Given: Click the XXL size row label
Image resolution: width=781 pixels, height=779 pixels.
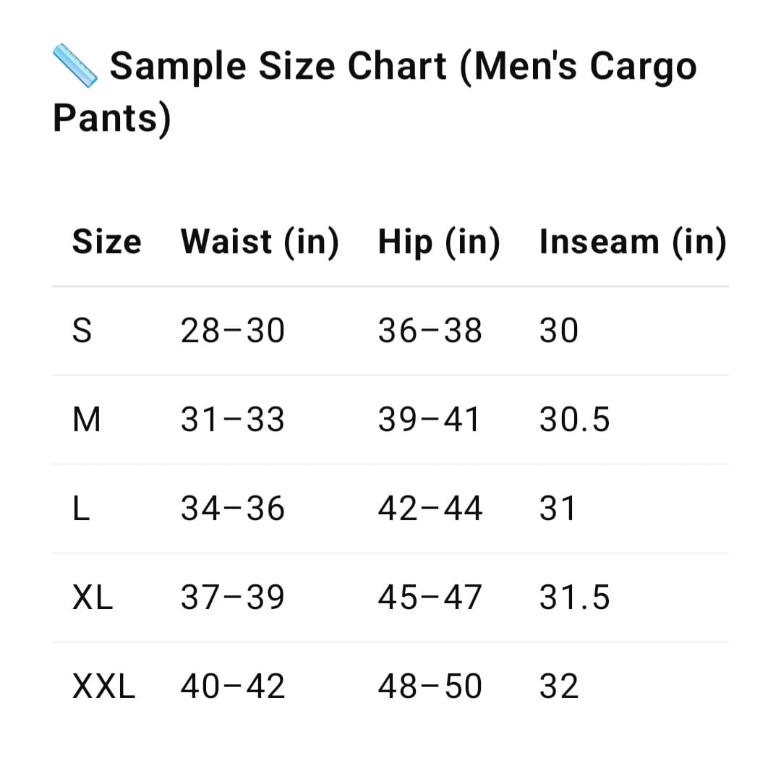Looking at the screenshot, I should pos(103,686).
